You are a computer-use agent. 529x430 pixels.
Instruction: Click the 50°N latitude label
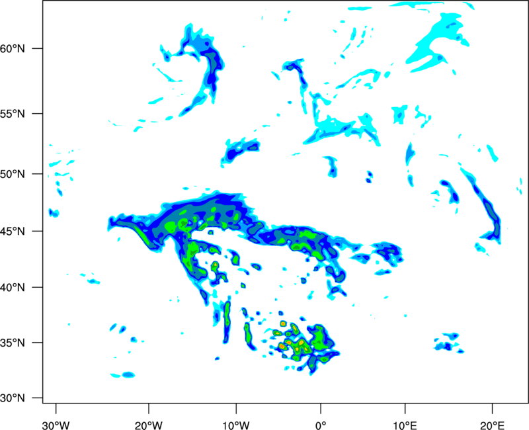click(x=13, y=174)
